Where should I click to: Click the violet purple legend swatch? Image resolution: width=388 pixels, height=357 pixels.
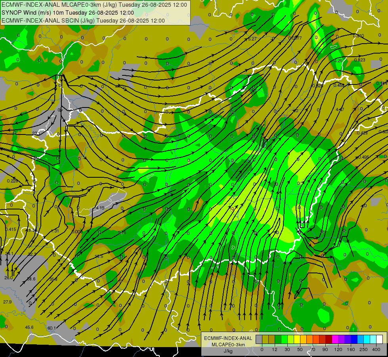click(342, 339)
